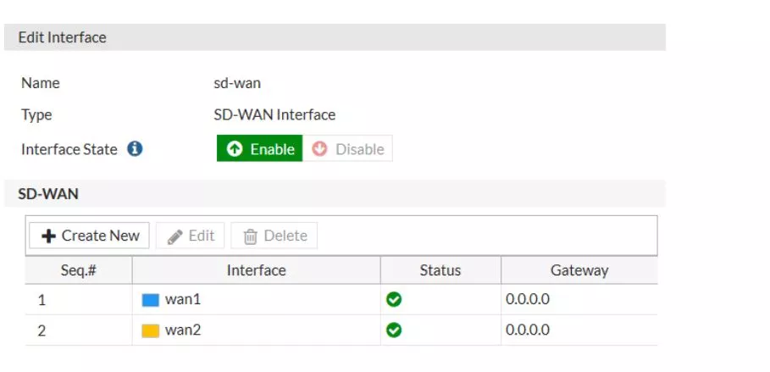Click the Interface column header

tap(256, 270)
